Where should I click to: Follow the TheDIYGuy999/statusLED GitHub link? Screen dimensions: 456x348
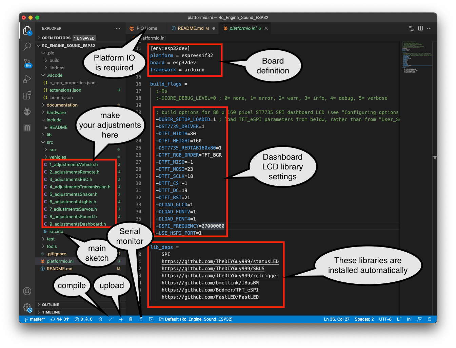pos(220,261)
